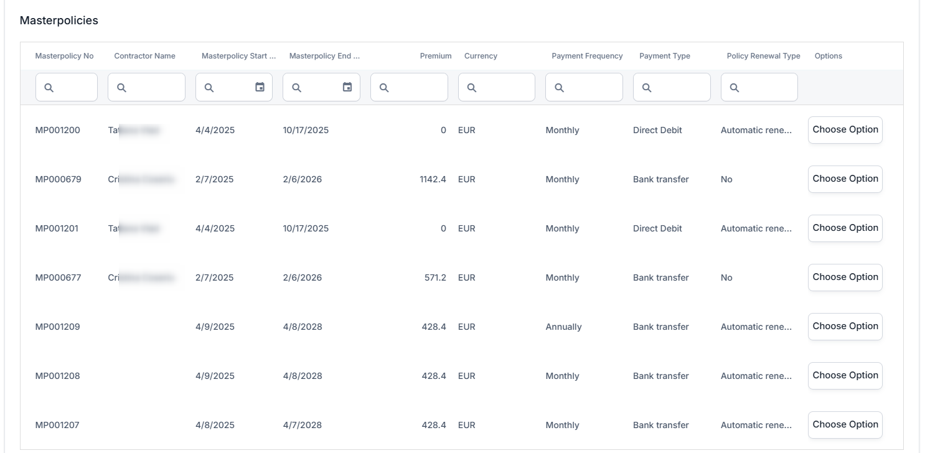Screen dimensions: 925x453
Task: Sort table by Premium column header
Action: click(x=435, y=56)
